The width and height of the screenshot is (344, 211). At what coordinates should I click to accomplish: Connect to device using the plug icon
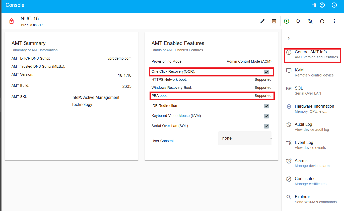(298, 21)
